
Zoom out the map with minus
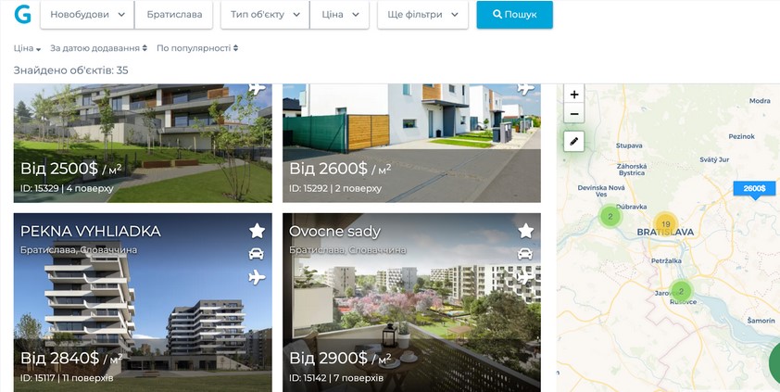574,114
